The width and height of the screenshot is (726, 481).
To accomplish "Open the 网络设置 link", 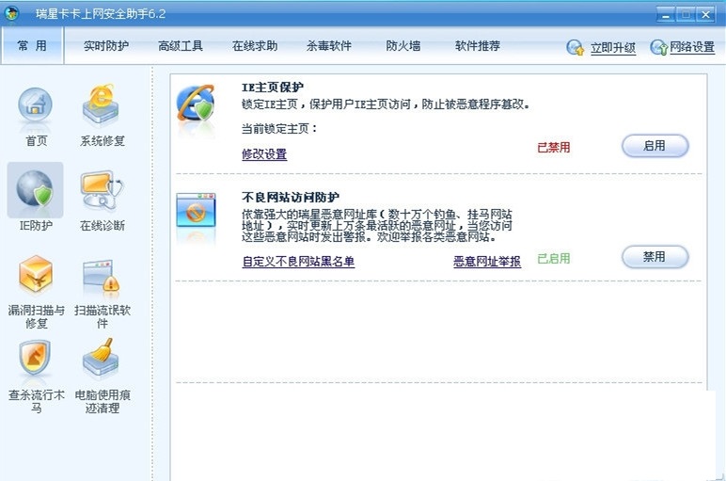I will pos(692,47).
